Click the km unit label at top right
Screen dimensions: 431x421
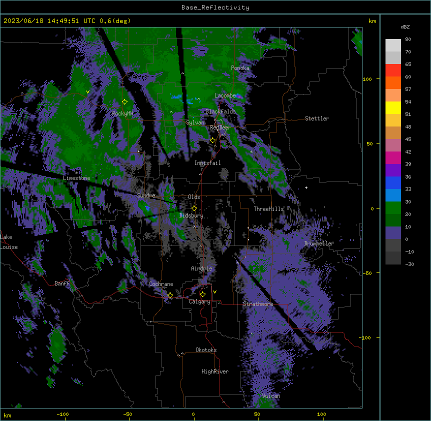(372, 21)
